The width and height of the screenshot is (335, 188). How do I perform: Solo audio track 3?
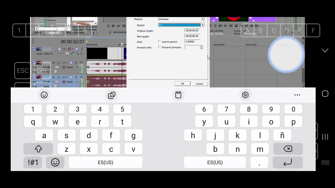[x=76, y=77]
